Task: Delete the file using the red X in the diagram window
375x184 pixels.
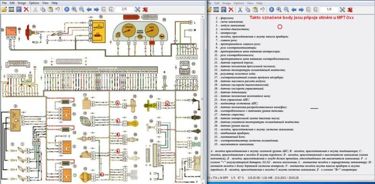Action: pyautogui.click(x=26, y=9)
